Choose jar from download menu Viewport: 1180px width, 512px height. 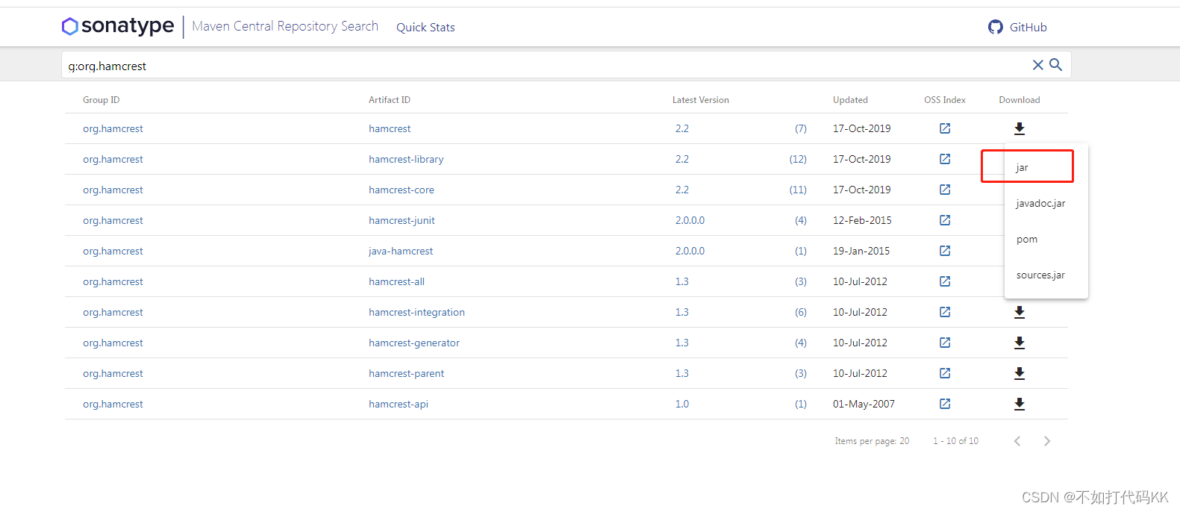1046,167
